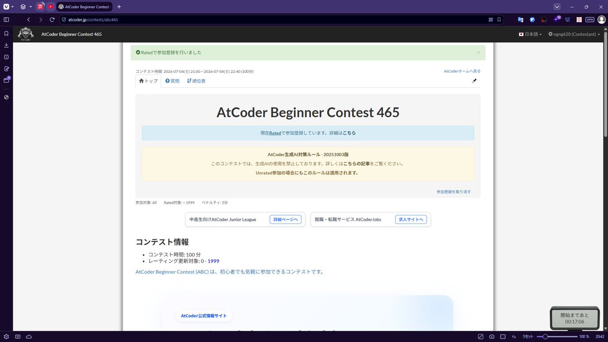
Task: Click 参加登録を取り消す to cancel registration
Action: pos(453,192)
